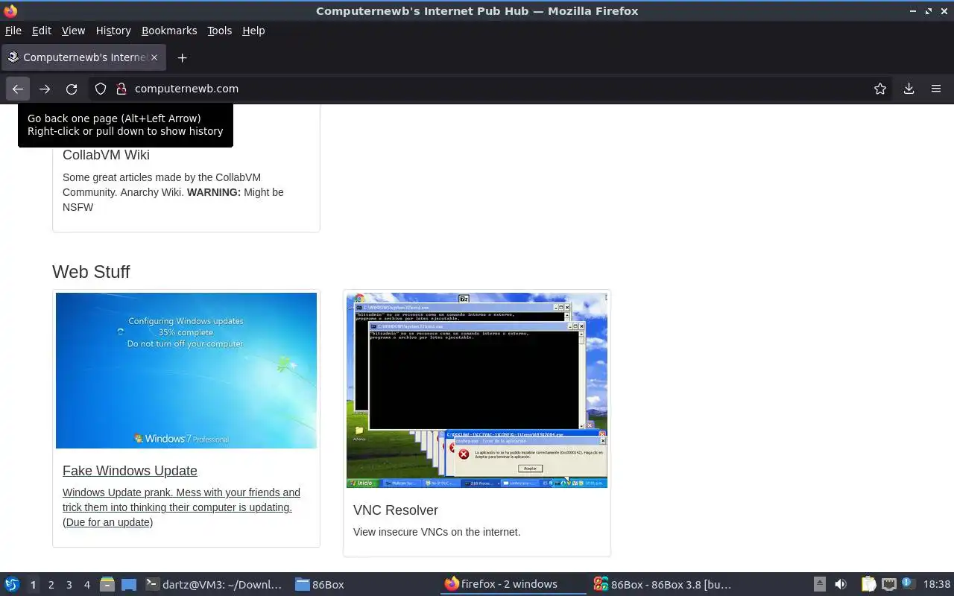Open the Edit menu

point(42,31)
